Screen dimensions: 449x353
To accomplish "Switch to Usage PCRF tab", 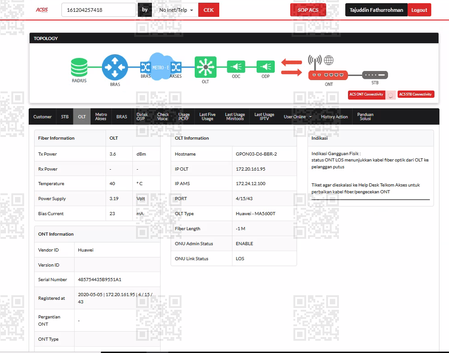I will [184, 116].
